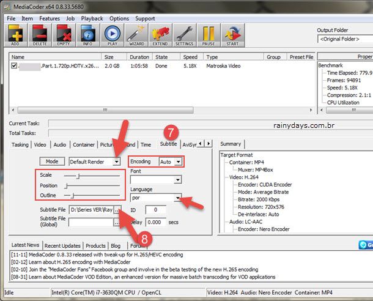Select the Benchmark tree node

coord(330,65)
